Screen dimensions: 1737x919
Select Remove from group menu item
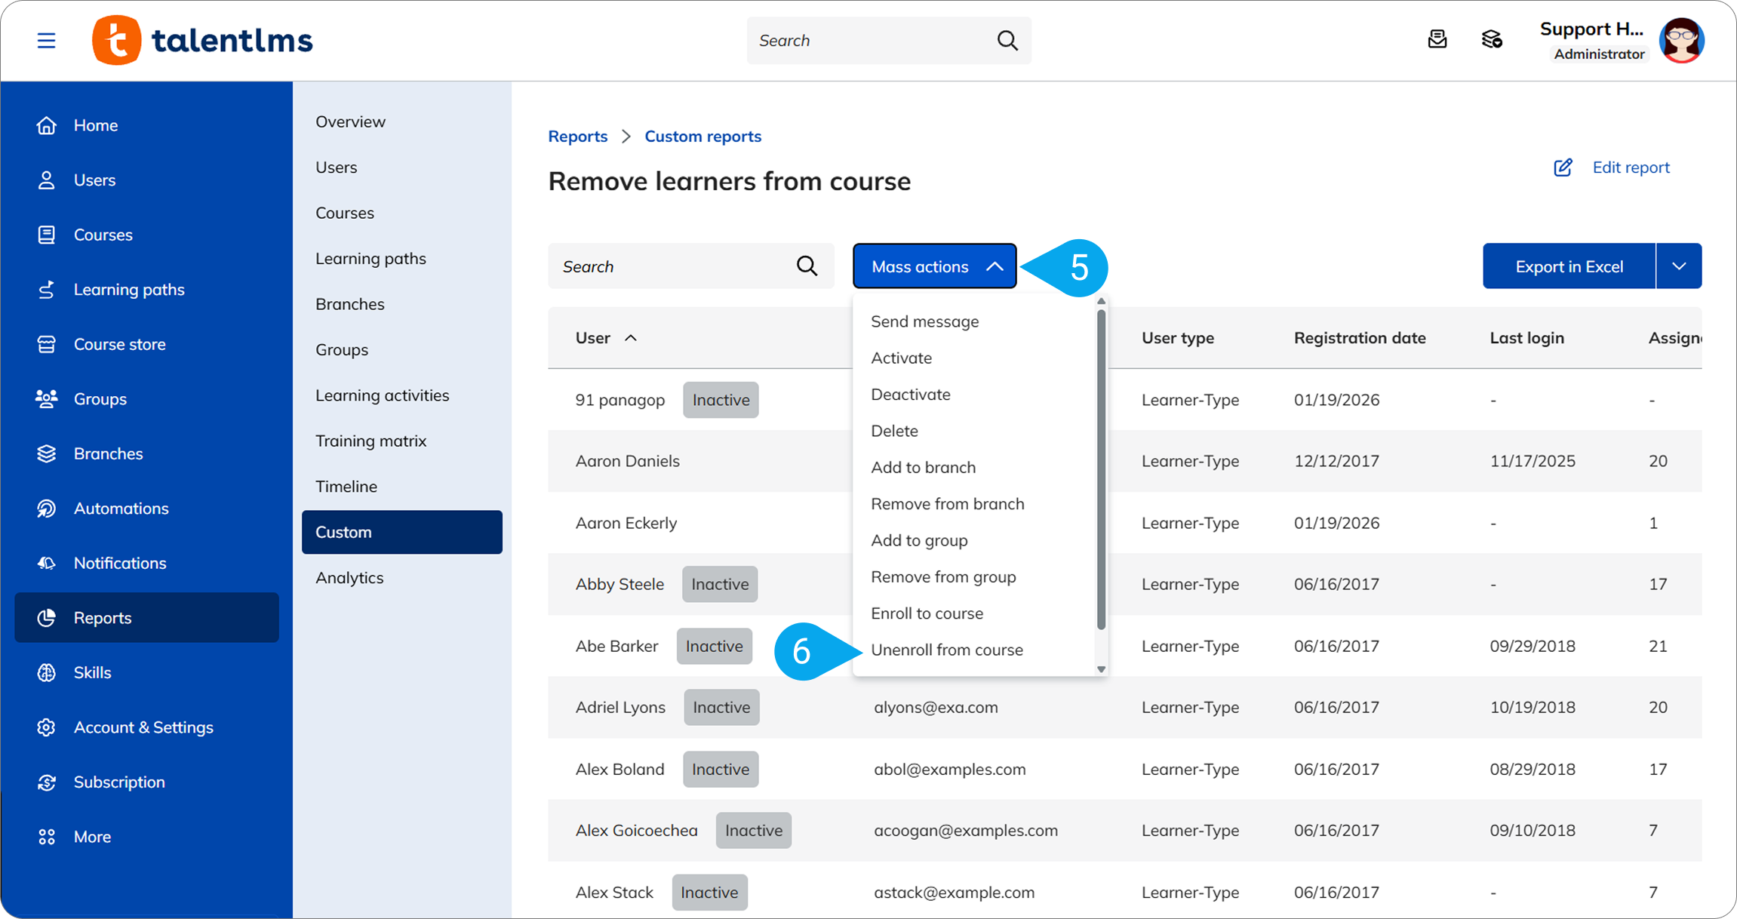(x=943, y=577)
